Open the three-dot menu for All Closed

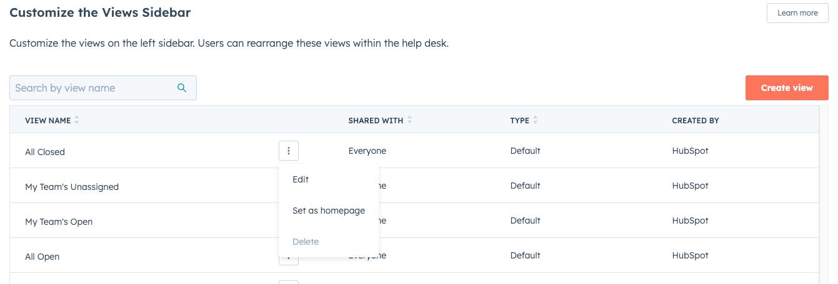[289, 151]
